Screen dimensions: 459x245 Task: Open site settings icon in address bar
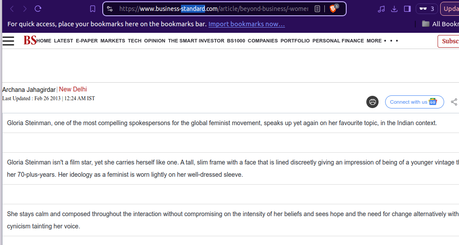(110, 9)
